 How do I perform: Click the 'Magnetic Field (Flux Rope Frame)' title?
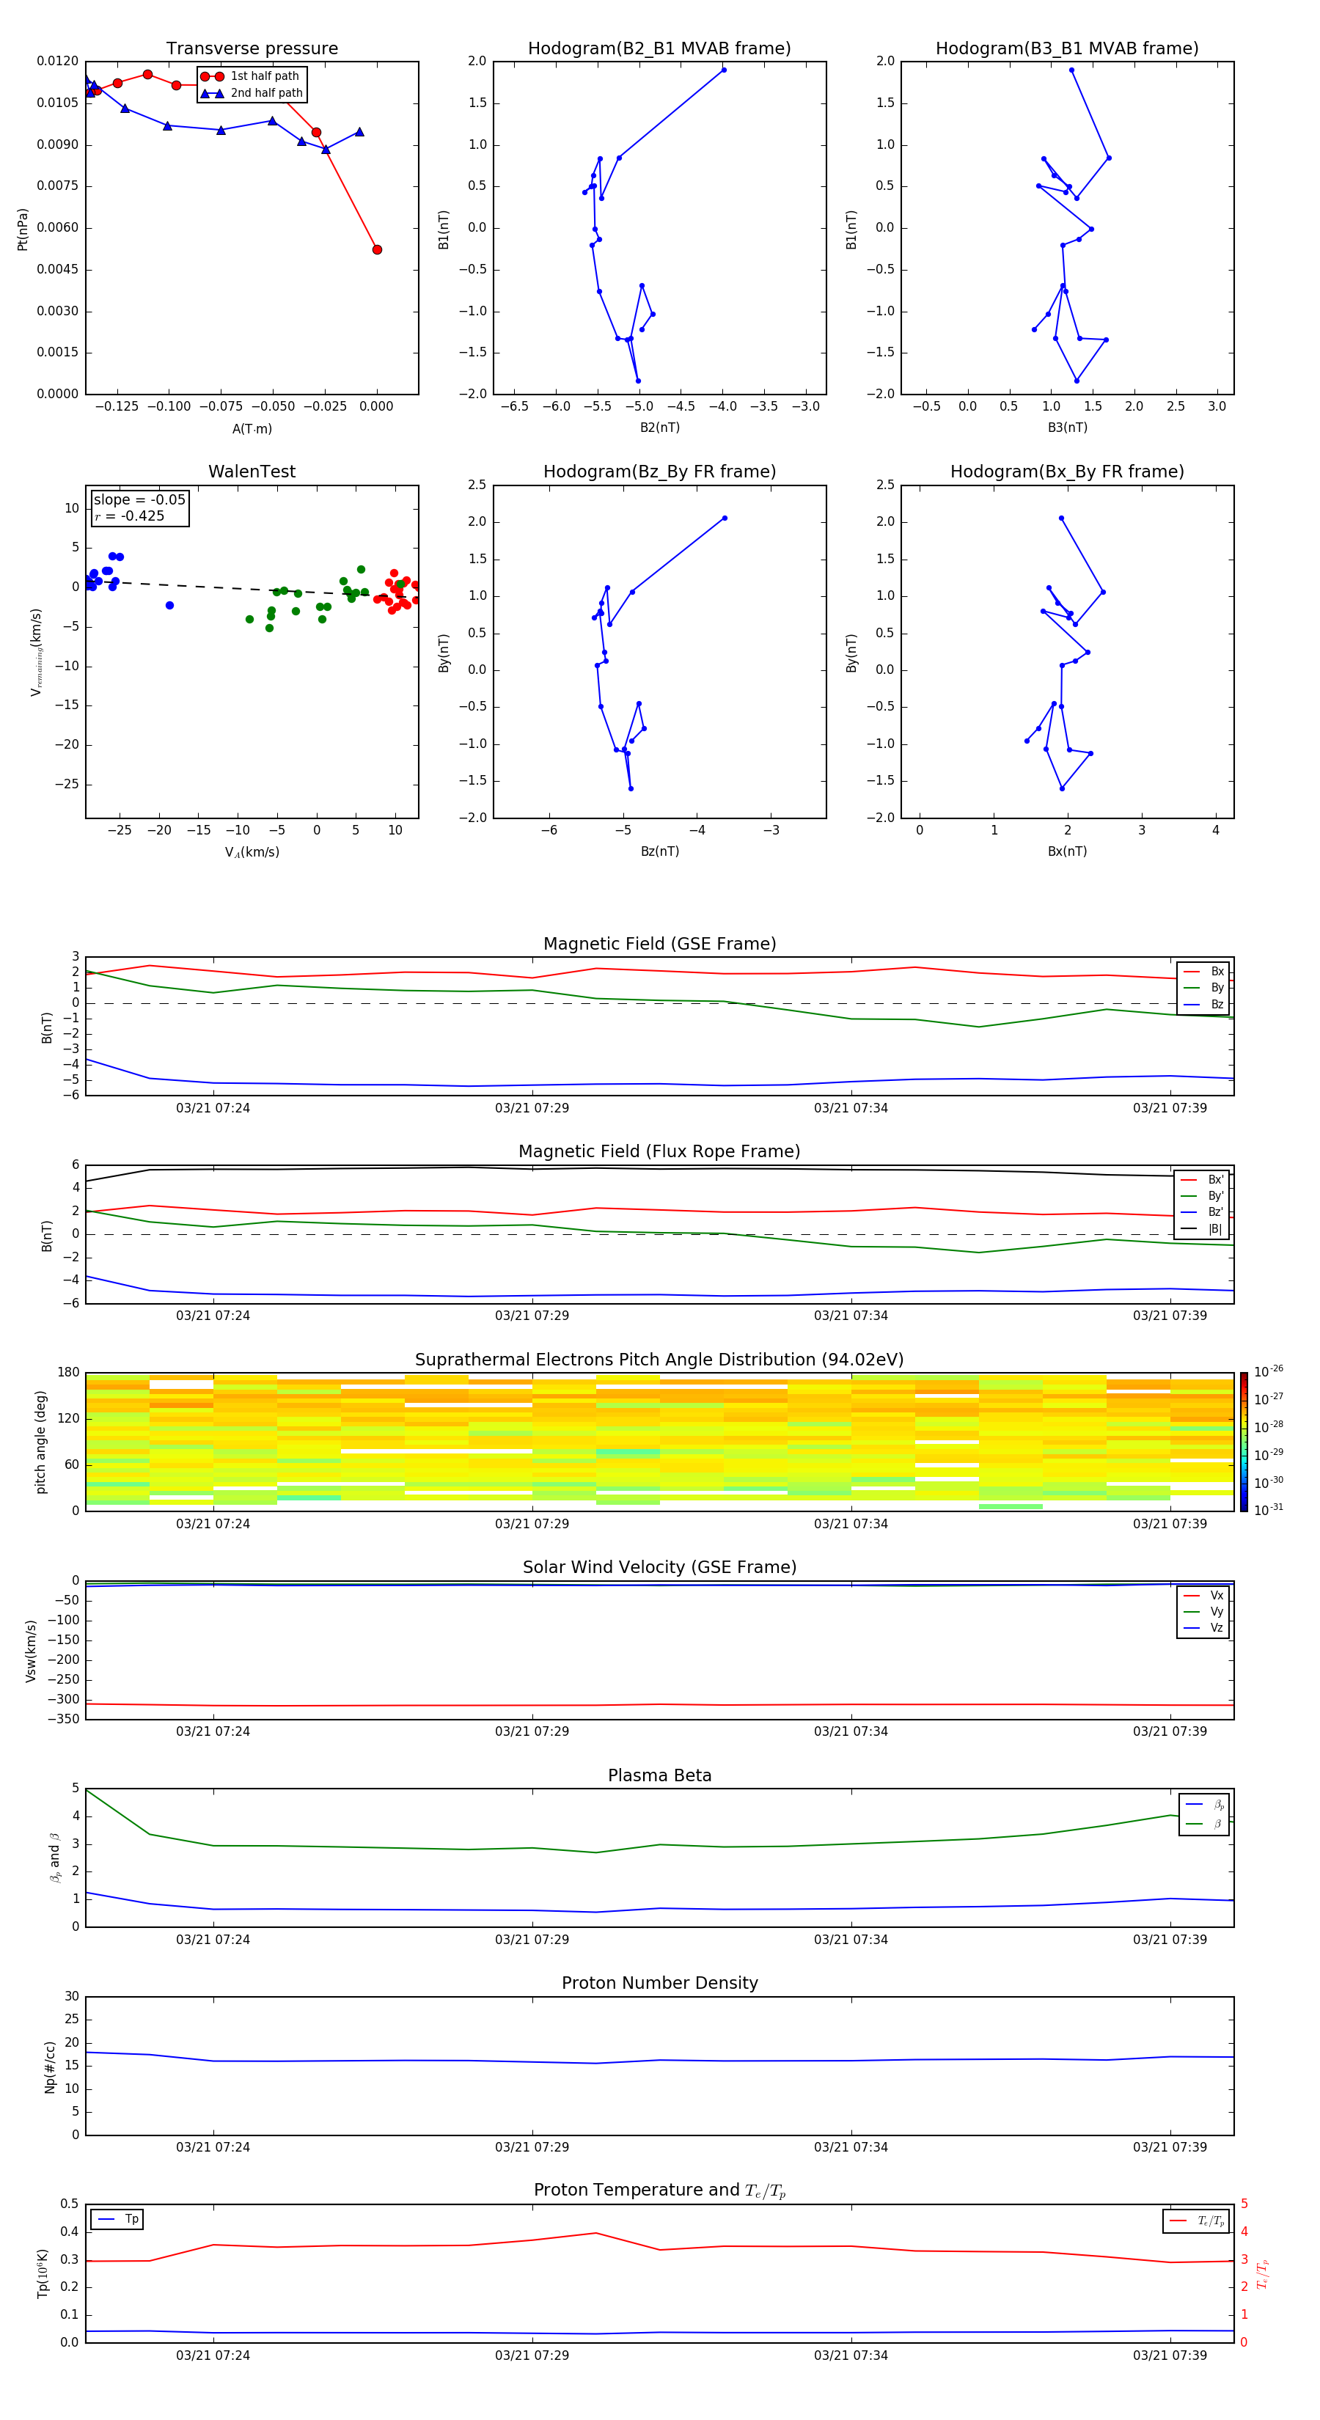[x=659, y=1152]
